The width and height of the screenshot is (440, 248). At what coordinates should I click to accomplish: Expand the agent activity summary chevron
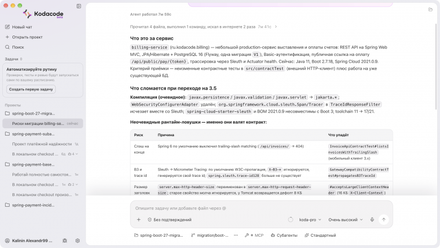[x=276, y=27]
